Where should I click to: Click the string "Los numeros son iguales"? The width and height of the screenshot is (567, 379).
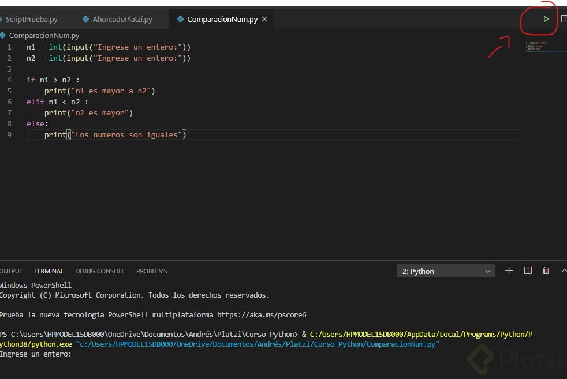(x=126, y=135)
